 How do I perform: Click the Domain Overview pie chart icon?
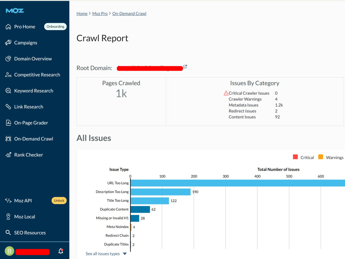(8, 59)
